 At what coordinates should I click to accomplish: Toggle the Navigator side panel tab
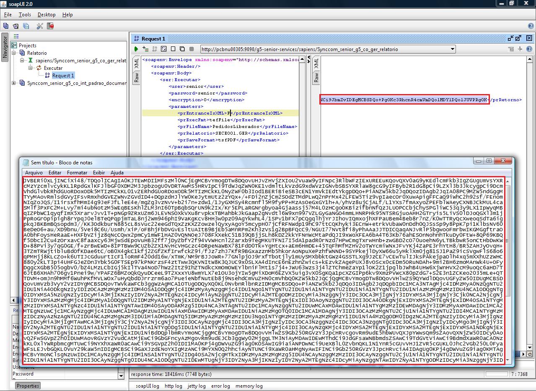[x=5, y=47]
